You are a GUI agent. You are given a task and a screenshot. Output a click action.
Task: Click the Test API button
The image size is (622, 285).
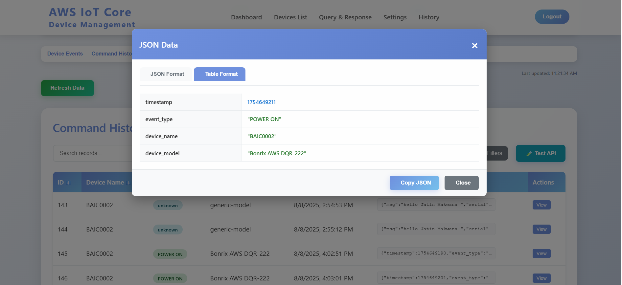click(540, 153)
